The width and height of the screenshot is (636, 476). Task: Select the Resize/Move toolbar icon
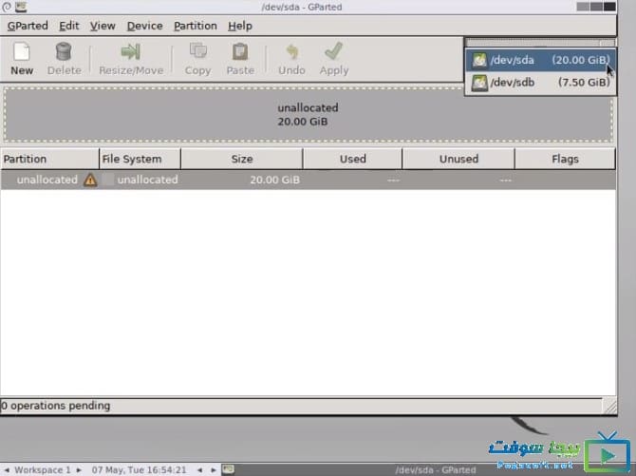pos(131,51)
